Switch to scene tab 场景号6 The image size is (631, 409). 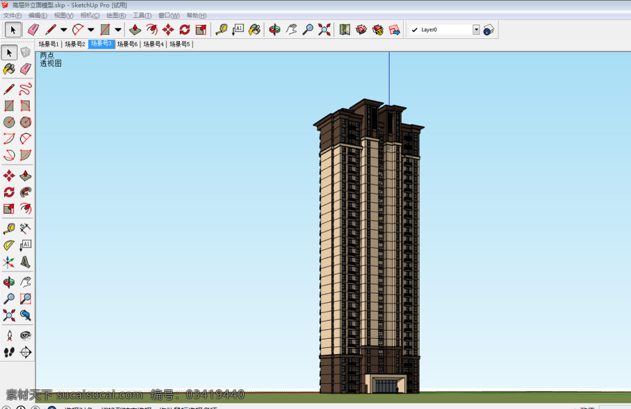pos(127,44)
